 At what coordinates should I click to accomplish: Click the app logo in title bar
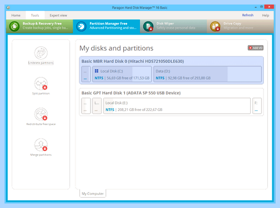click(8, 7)
